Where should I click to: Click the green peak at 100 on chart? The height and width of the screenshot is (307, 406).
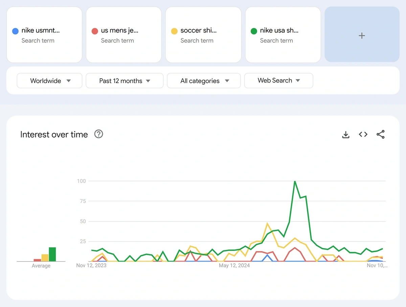pos(295,181)
